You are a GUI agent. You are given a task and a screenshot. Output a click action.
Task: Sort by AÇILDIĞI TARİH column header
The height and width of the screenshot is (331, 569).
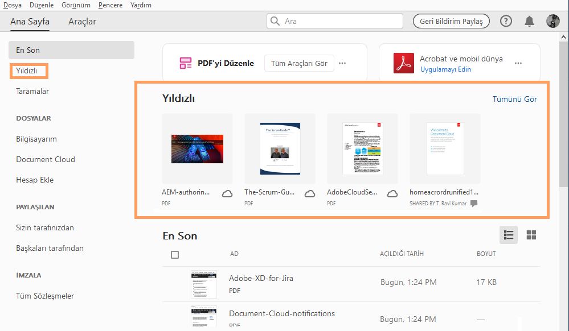(402, 254)
